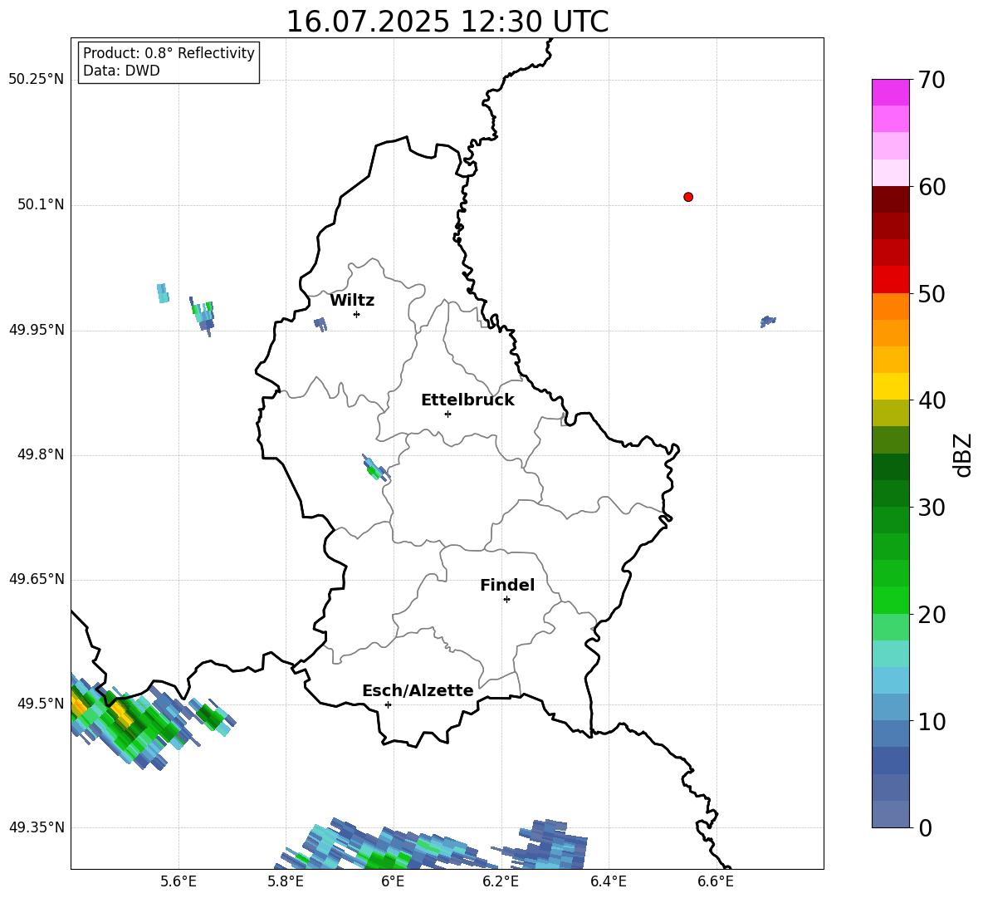Click the small blue echo east of radar dot
This screenshot has height=898, width=983.
pyautogui.click(x=768, y=321)
